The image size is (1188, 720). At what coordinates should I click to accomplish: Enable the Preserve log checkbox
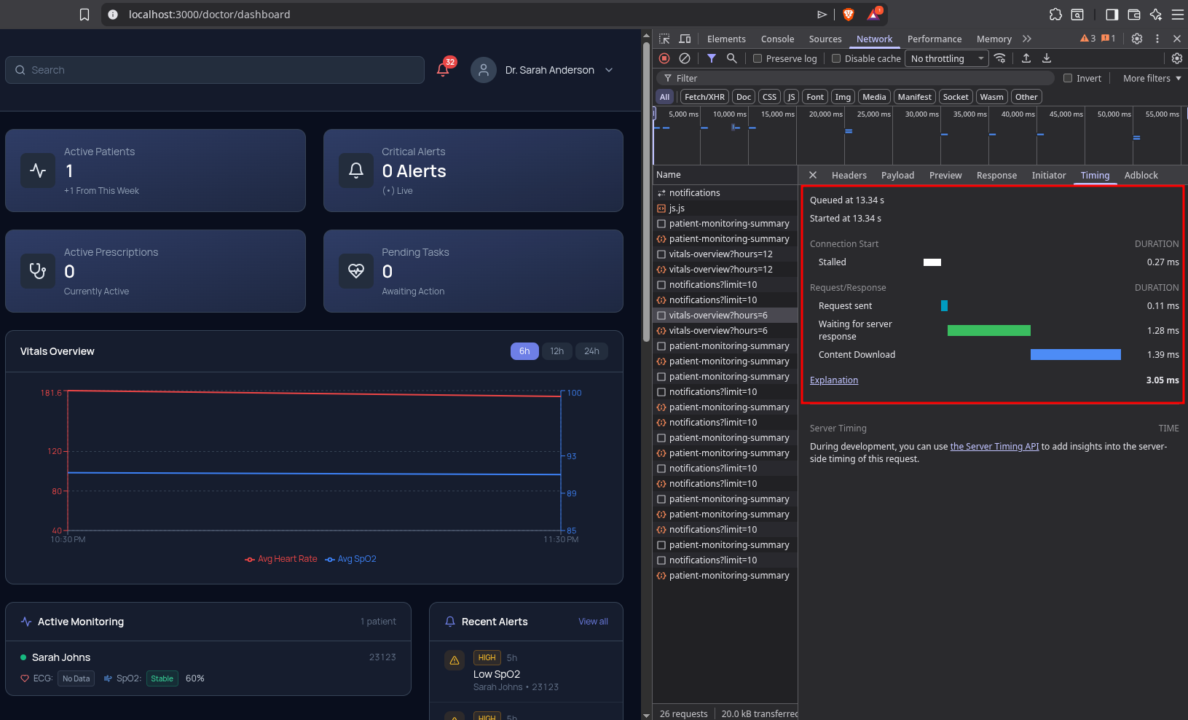pos(758,59)
